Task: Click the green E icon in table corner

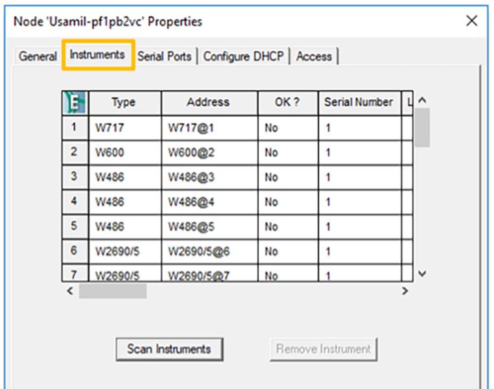Action: (75, 102)
